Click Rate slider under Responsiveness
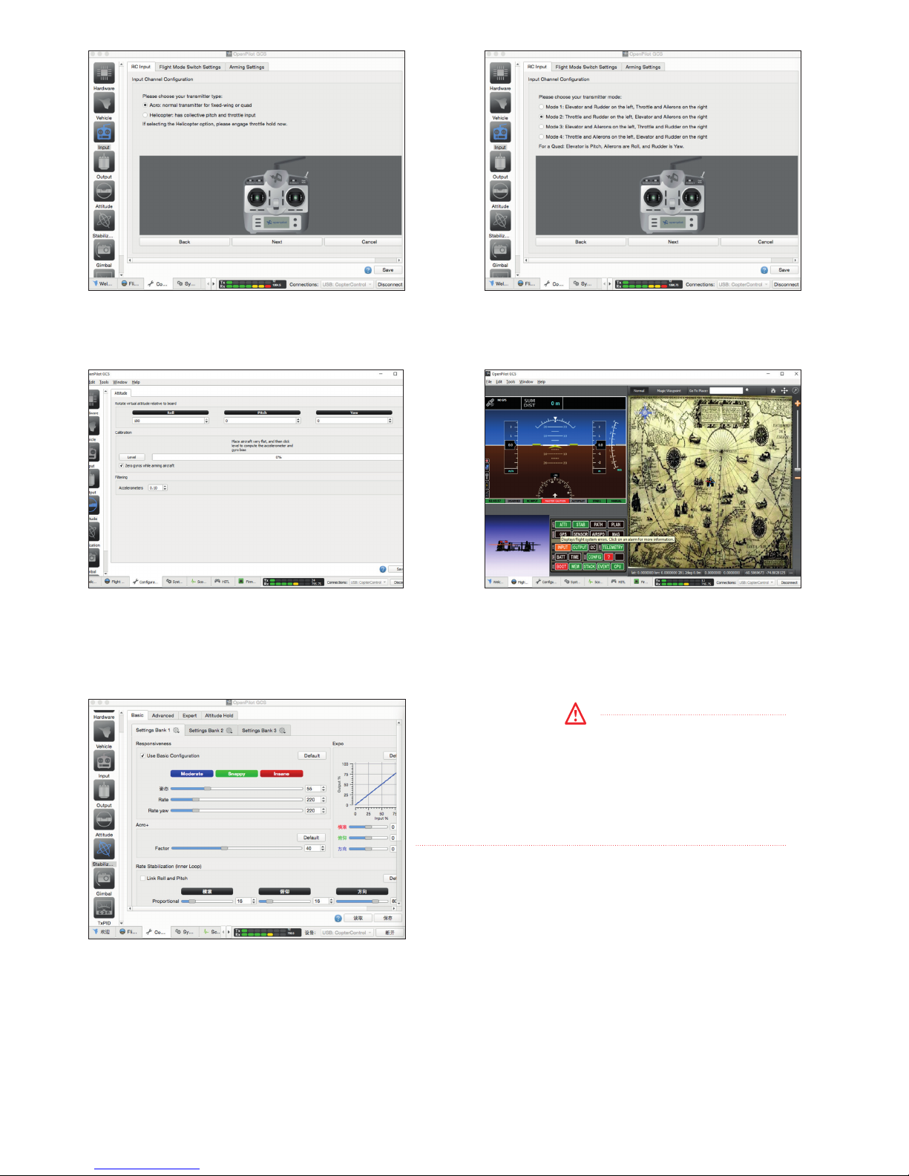The image size is (909, 1176). tap(237, 800)
